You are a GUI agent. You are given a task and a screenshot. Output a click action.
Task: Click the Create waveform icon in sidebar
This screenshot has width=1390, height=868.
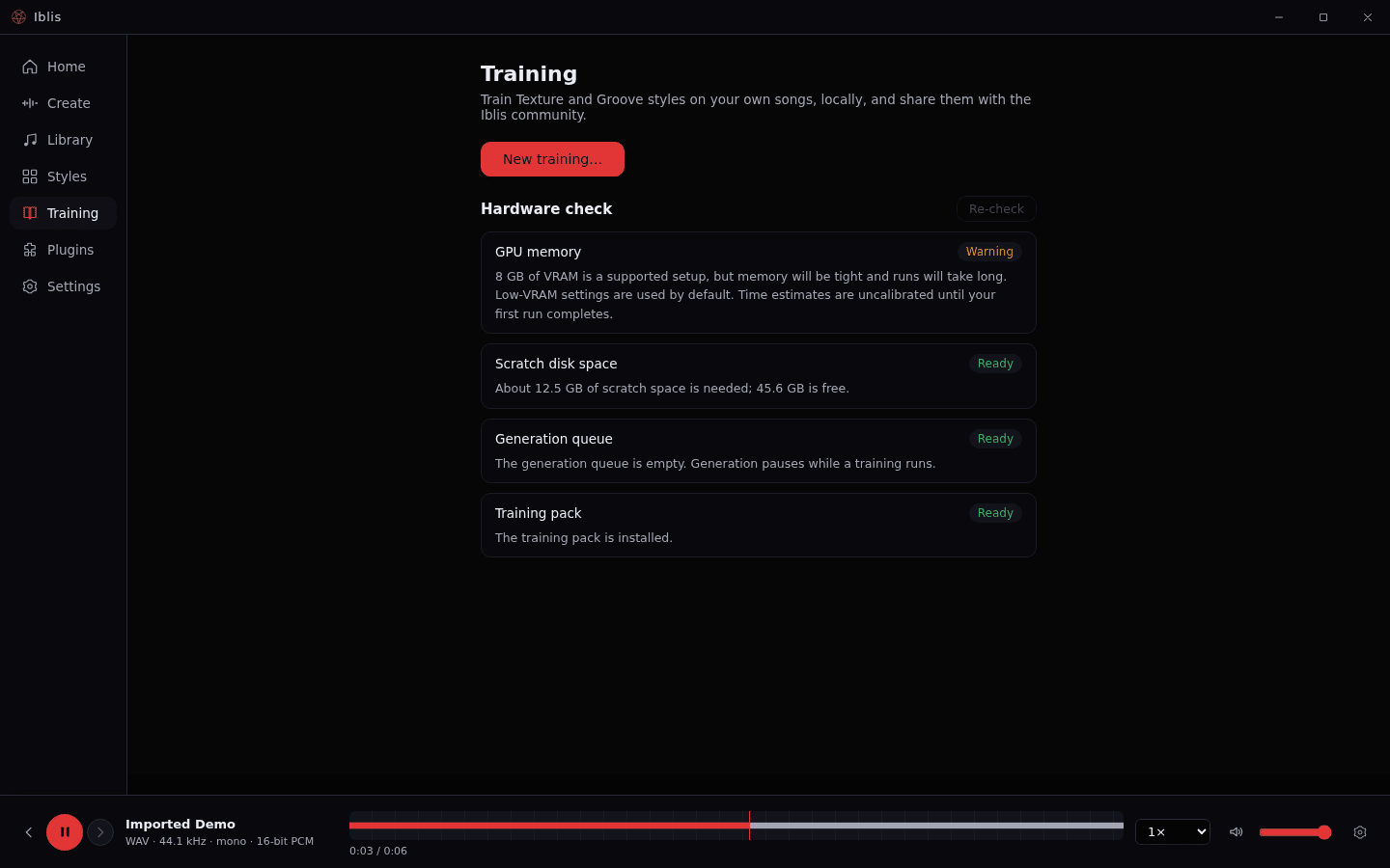(30, 103)
